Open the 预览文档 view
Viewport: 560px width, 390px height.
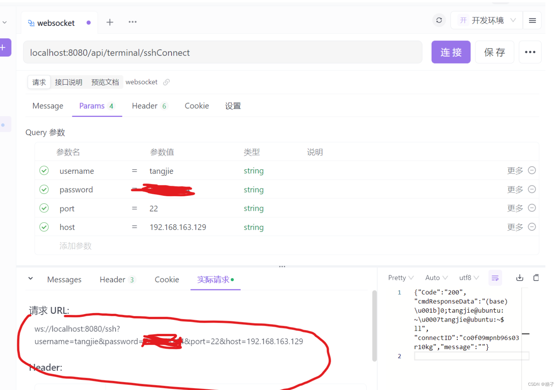(105, 82)
